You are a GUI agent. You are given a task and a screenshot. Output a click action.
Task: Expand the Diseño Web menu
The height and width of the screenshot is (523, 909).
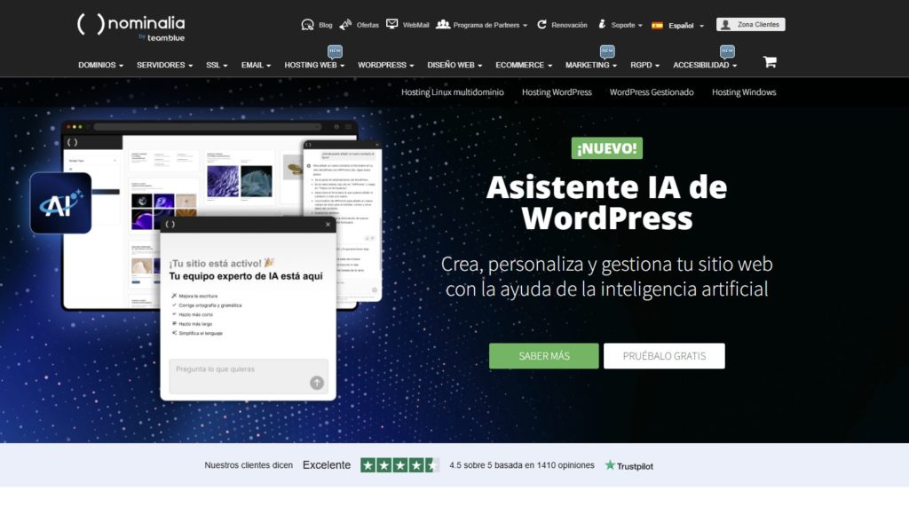coord(455,65)
